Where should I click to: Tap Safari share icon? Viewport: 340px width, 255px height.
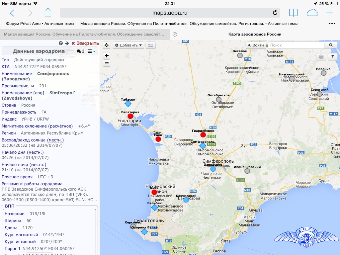point(48,13)
